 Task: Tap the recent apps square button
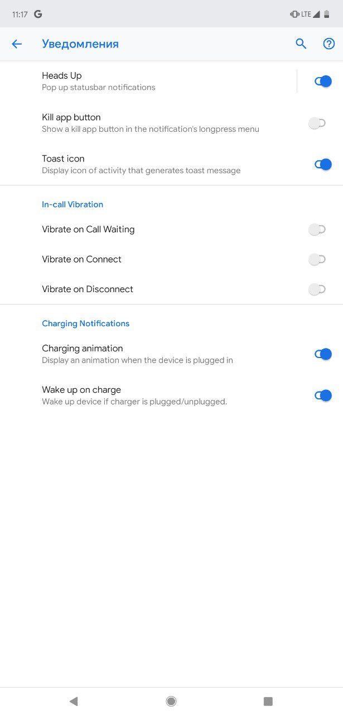coord(268,701)
